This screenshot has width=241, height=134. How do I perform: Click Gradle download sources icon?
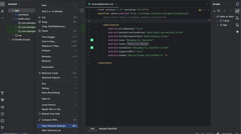point(214,11)
